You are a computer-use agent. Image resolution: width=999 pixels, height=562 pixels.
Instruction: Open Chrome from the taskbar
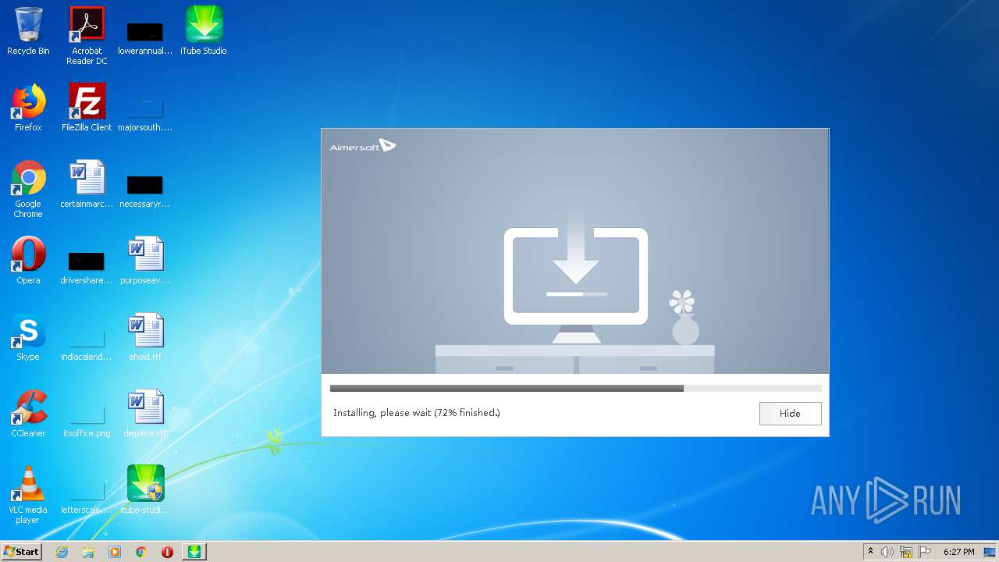pyautogui.click(x=141, y=552)
